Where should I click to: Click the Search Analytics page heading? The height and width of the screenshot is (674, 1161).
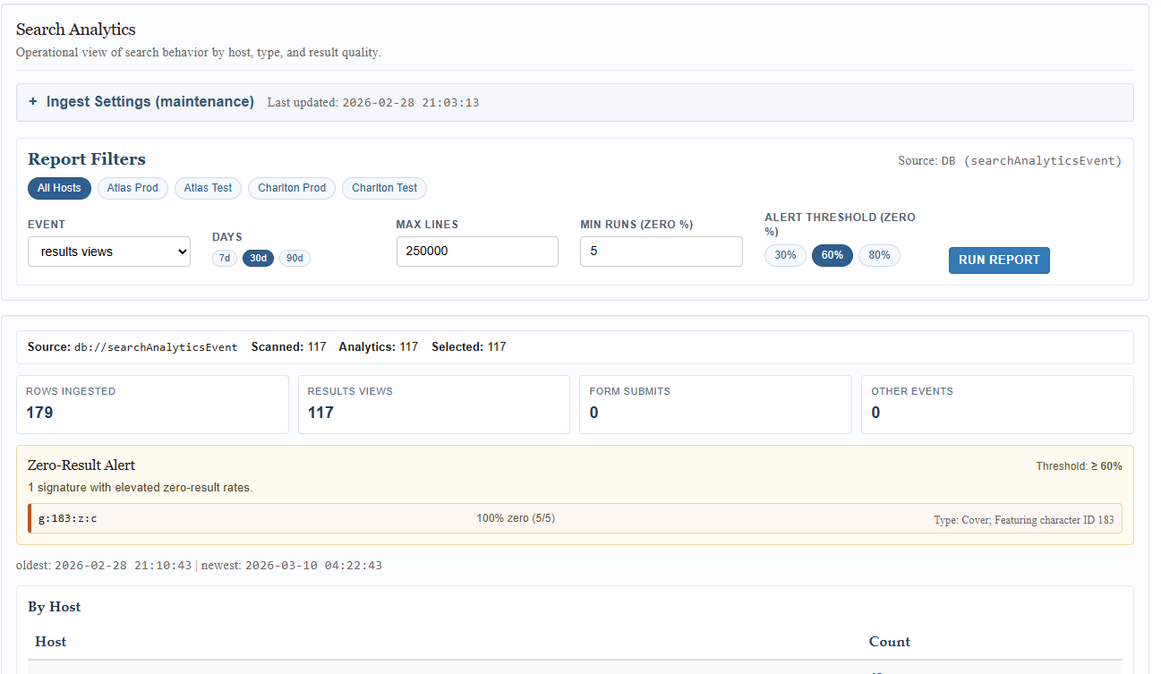75,30
